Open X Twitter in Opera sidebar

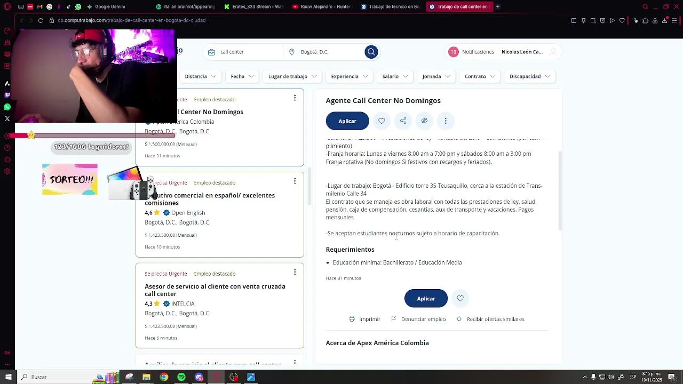click(7, 118)
